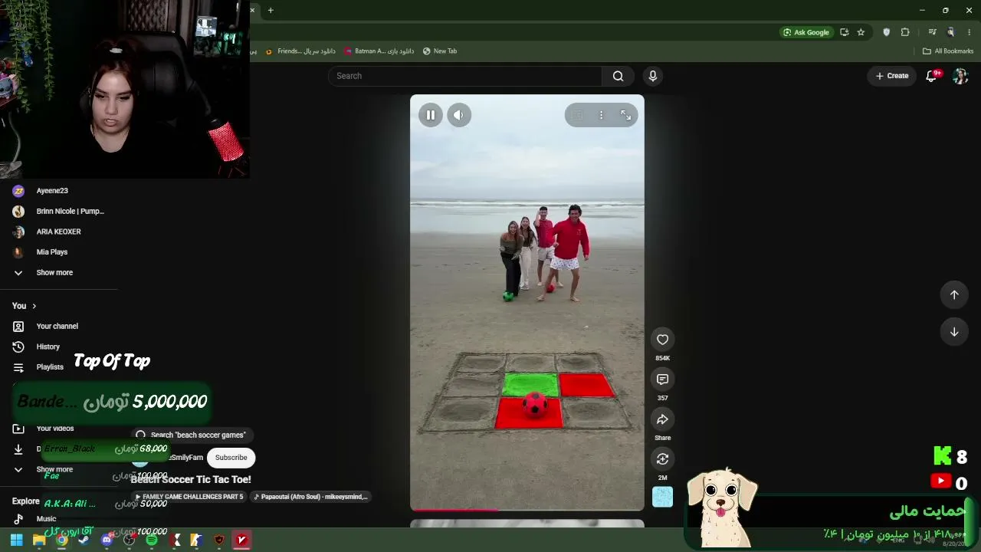Bookmark this page with the star
Image resolution: width=981 pixels, height=552 pixels.
(861, 32)
